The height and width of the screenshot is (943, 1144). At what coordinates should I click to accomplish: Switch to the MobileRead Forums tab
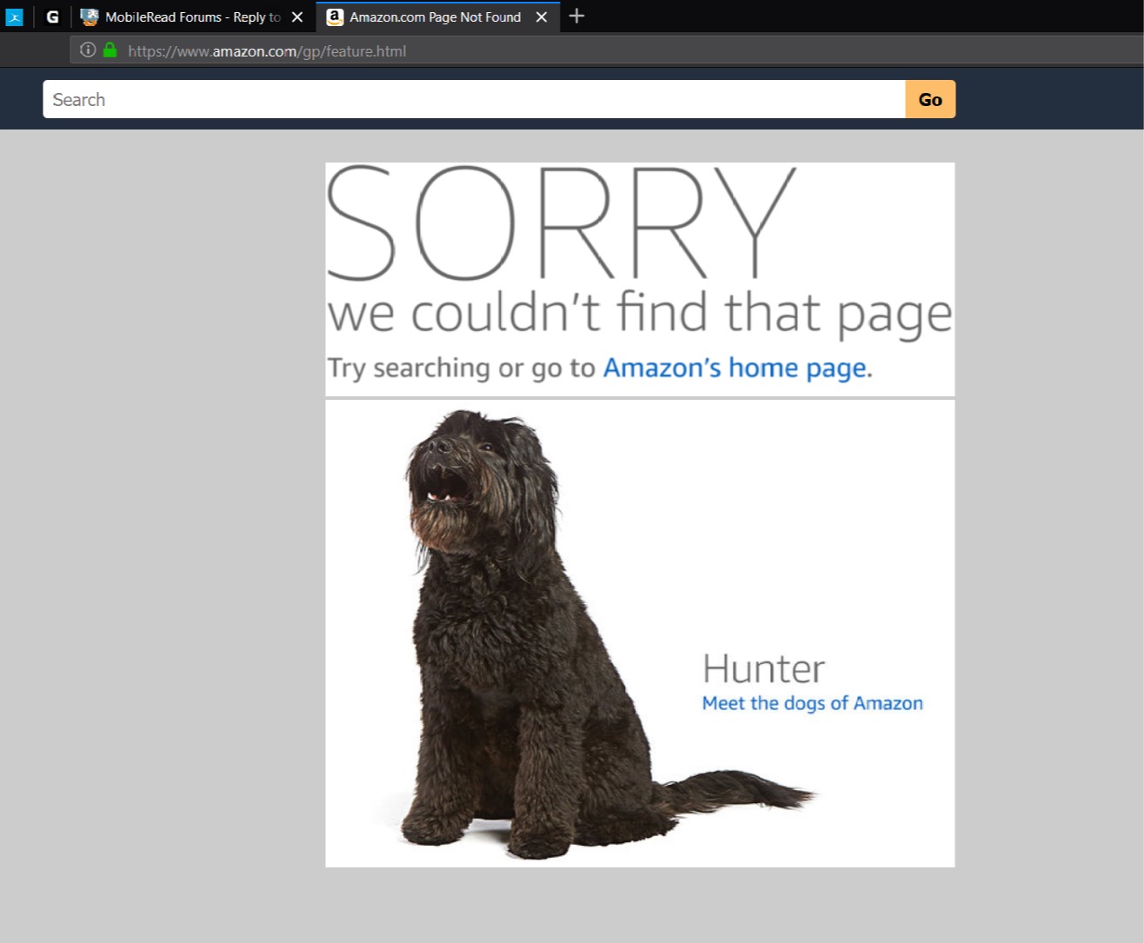(x=193, y=17)
